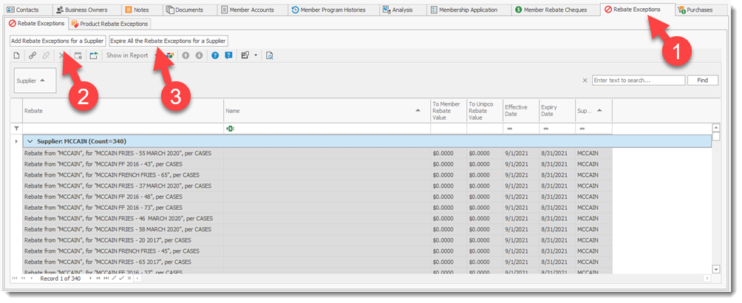Image resolution: width=742 pixels, height=303 pixels.
Task: Click the New record icon in toolbar
Action: point(16,55)
